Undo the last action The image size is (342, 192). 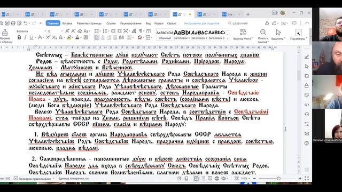26,23
